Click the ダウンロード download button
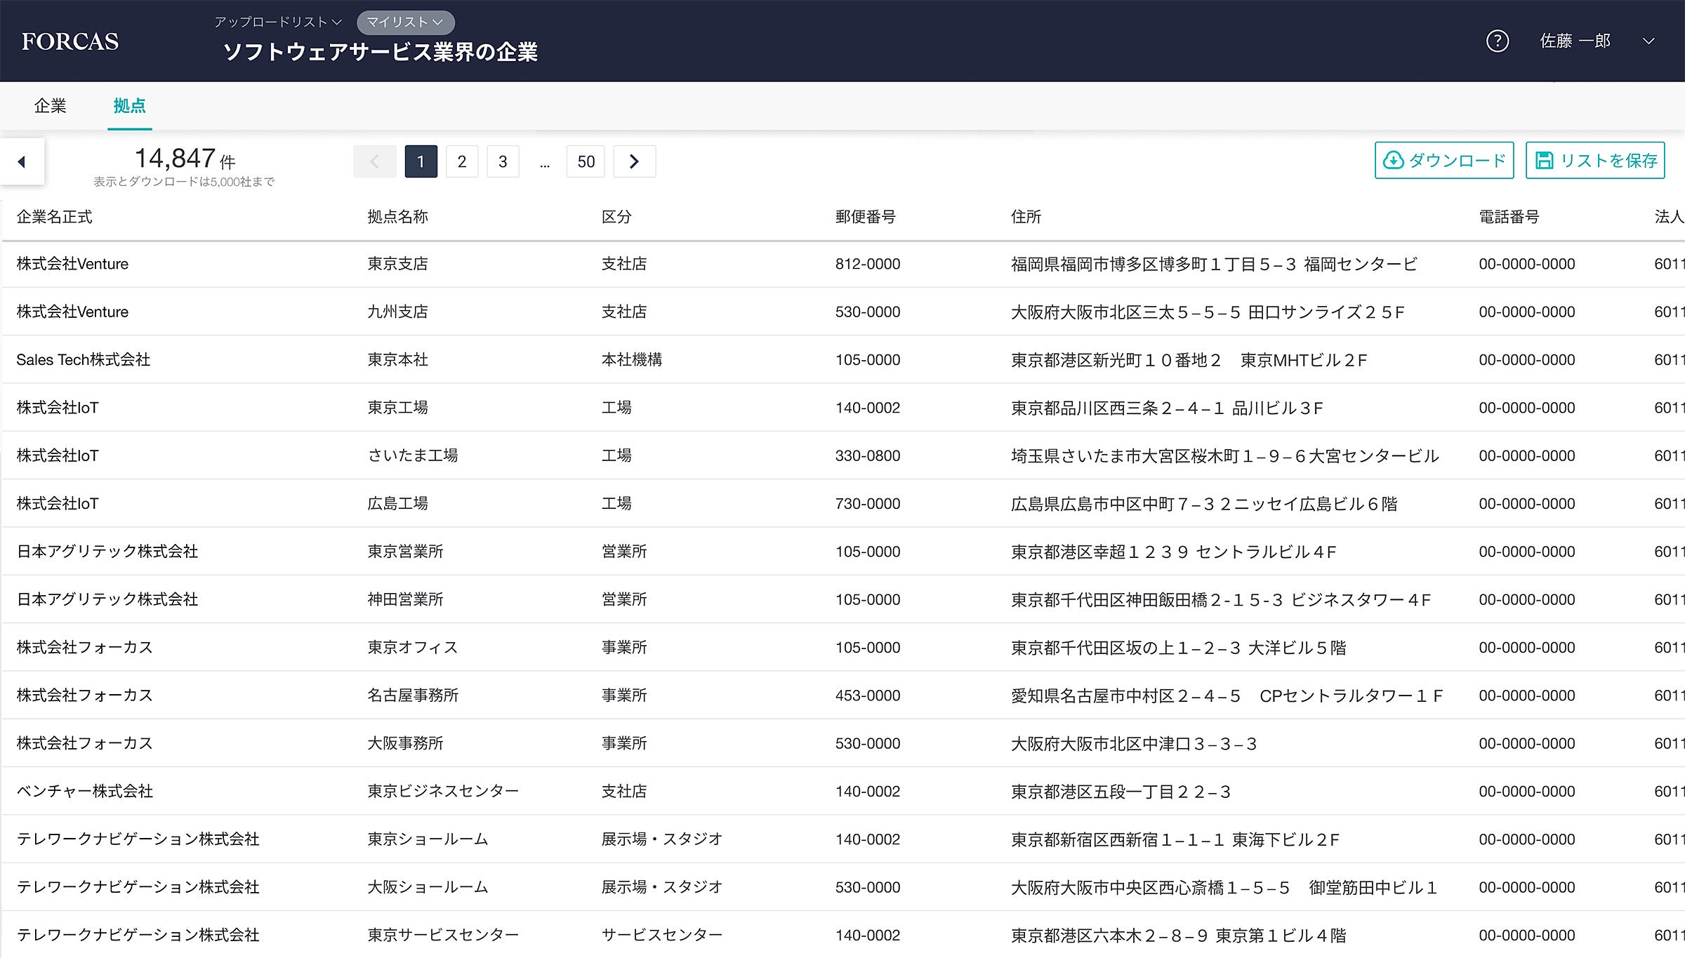 coord(1443,161)
